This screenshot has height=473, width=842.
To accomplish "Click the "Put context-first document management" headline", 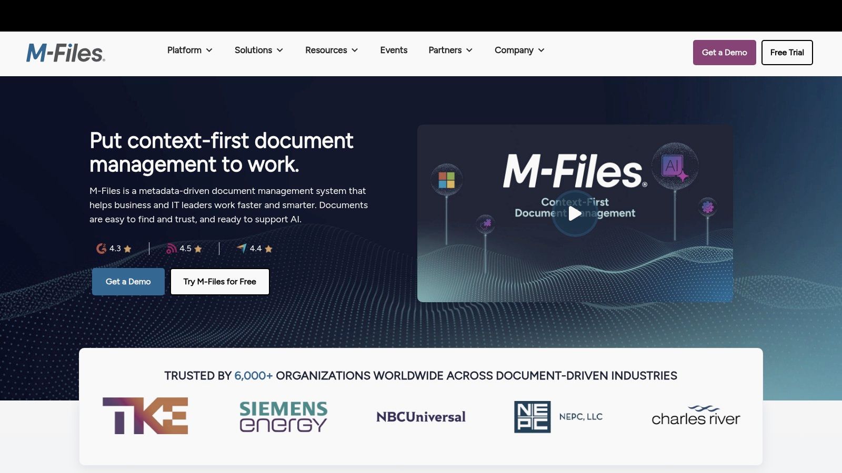I will point(222,152).
